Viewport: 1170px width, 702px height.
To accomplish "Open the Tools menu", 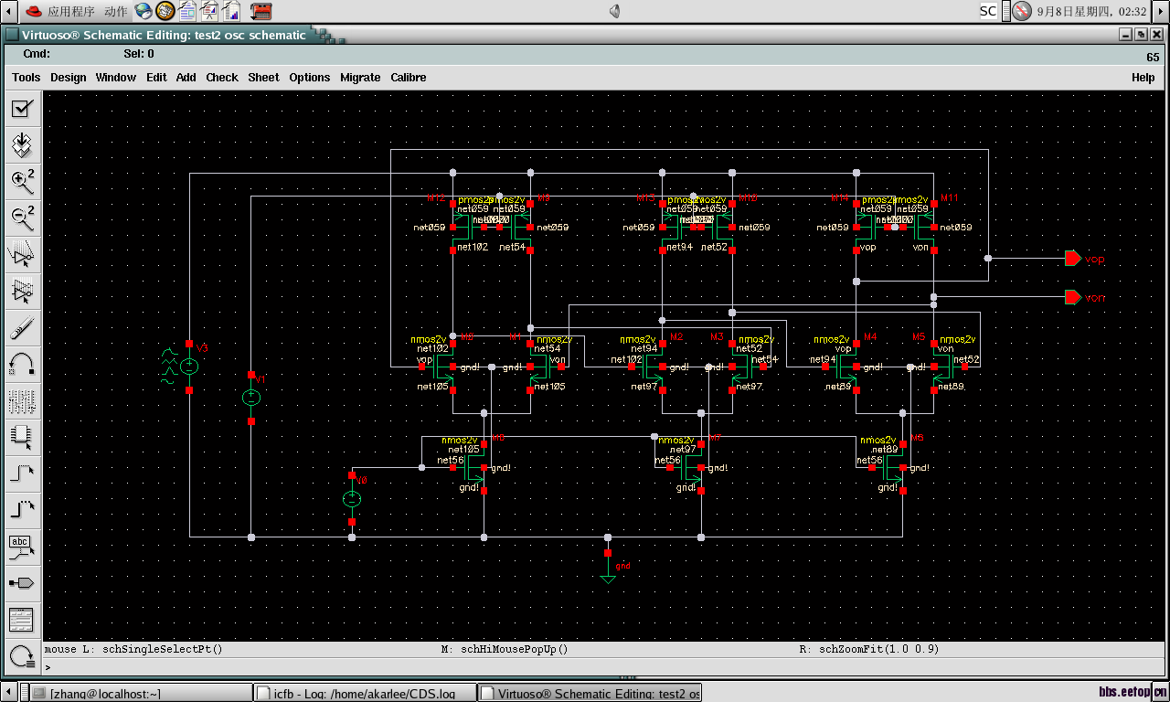I will (x=27, y=78).
